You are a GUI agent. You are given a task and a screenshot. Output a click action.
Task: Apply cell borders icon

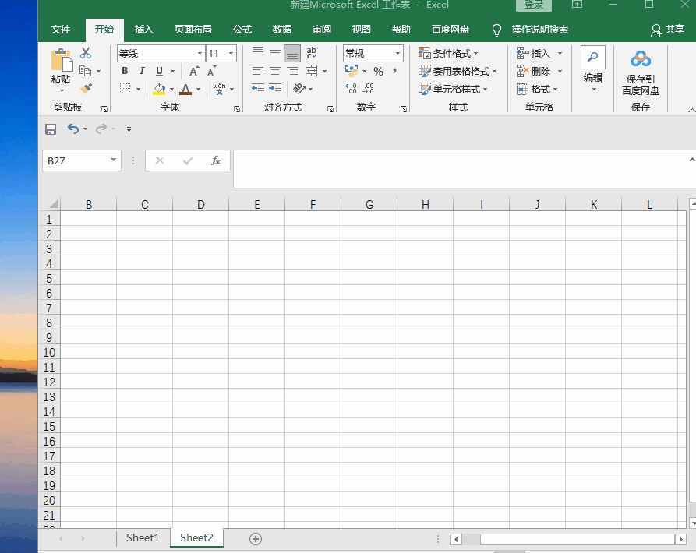pyautogui.click(x=125, y=89)
